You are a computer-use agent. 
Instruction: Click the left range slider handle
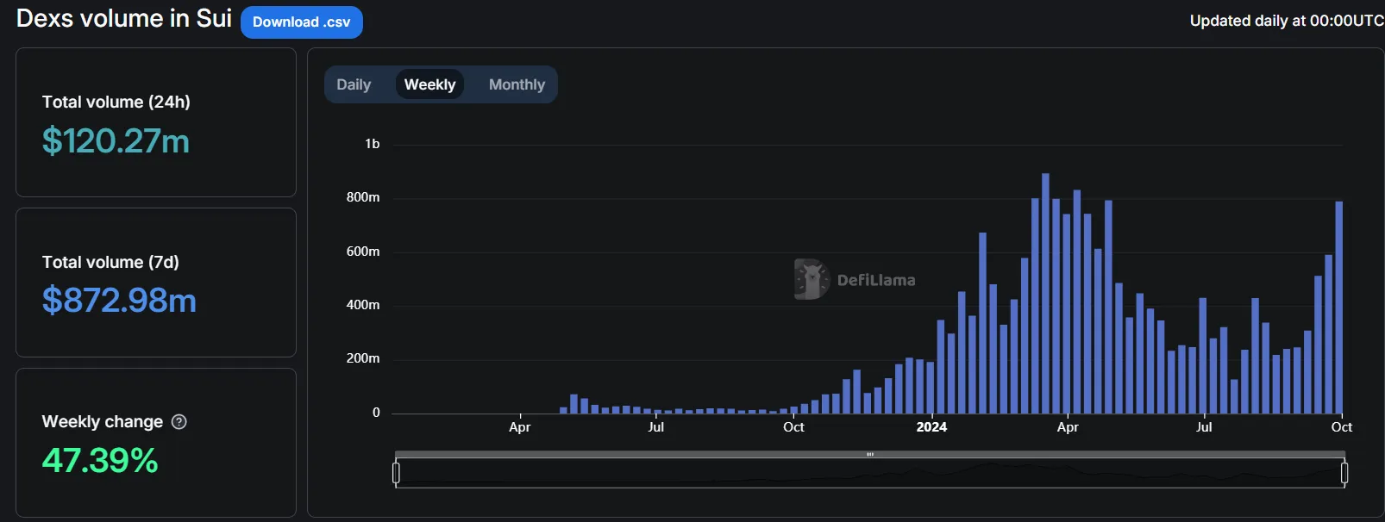396,473
